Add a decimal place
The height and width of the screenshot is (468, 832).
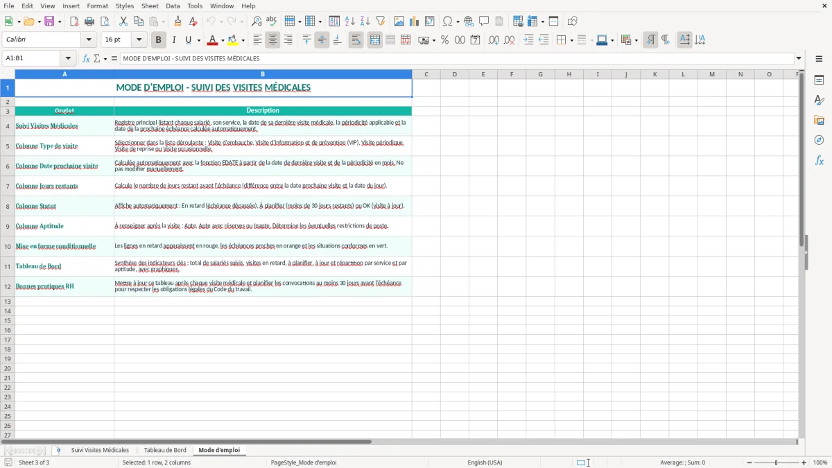tap(494, 40)
